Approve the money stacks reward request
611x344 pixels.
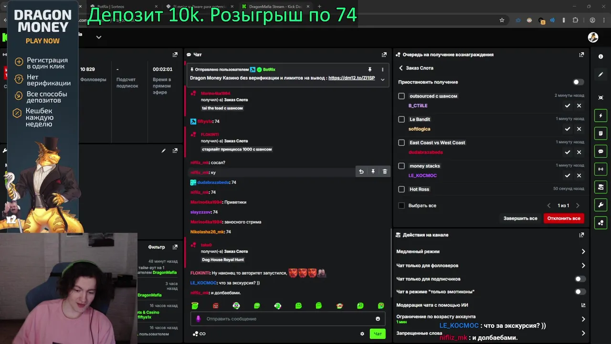coord(567,175)
